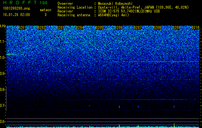Image resolution: width=202 pixels, height=128 pixels.
Task: Click the meteor echo just after 0207
Action: point(138,107)
